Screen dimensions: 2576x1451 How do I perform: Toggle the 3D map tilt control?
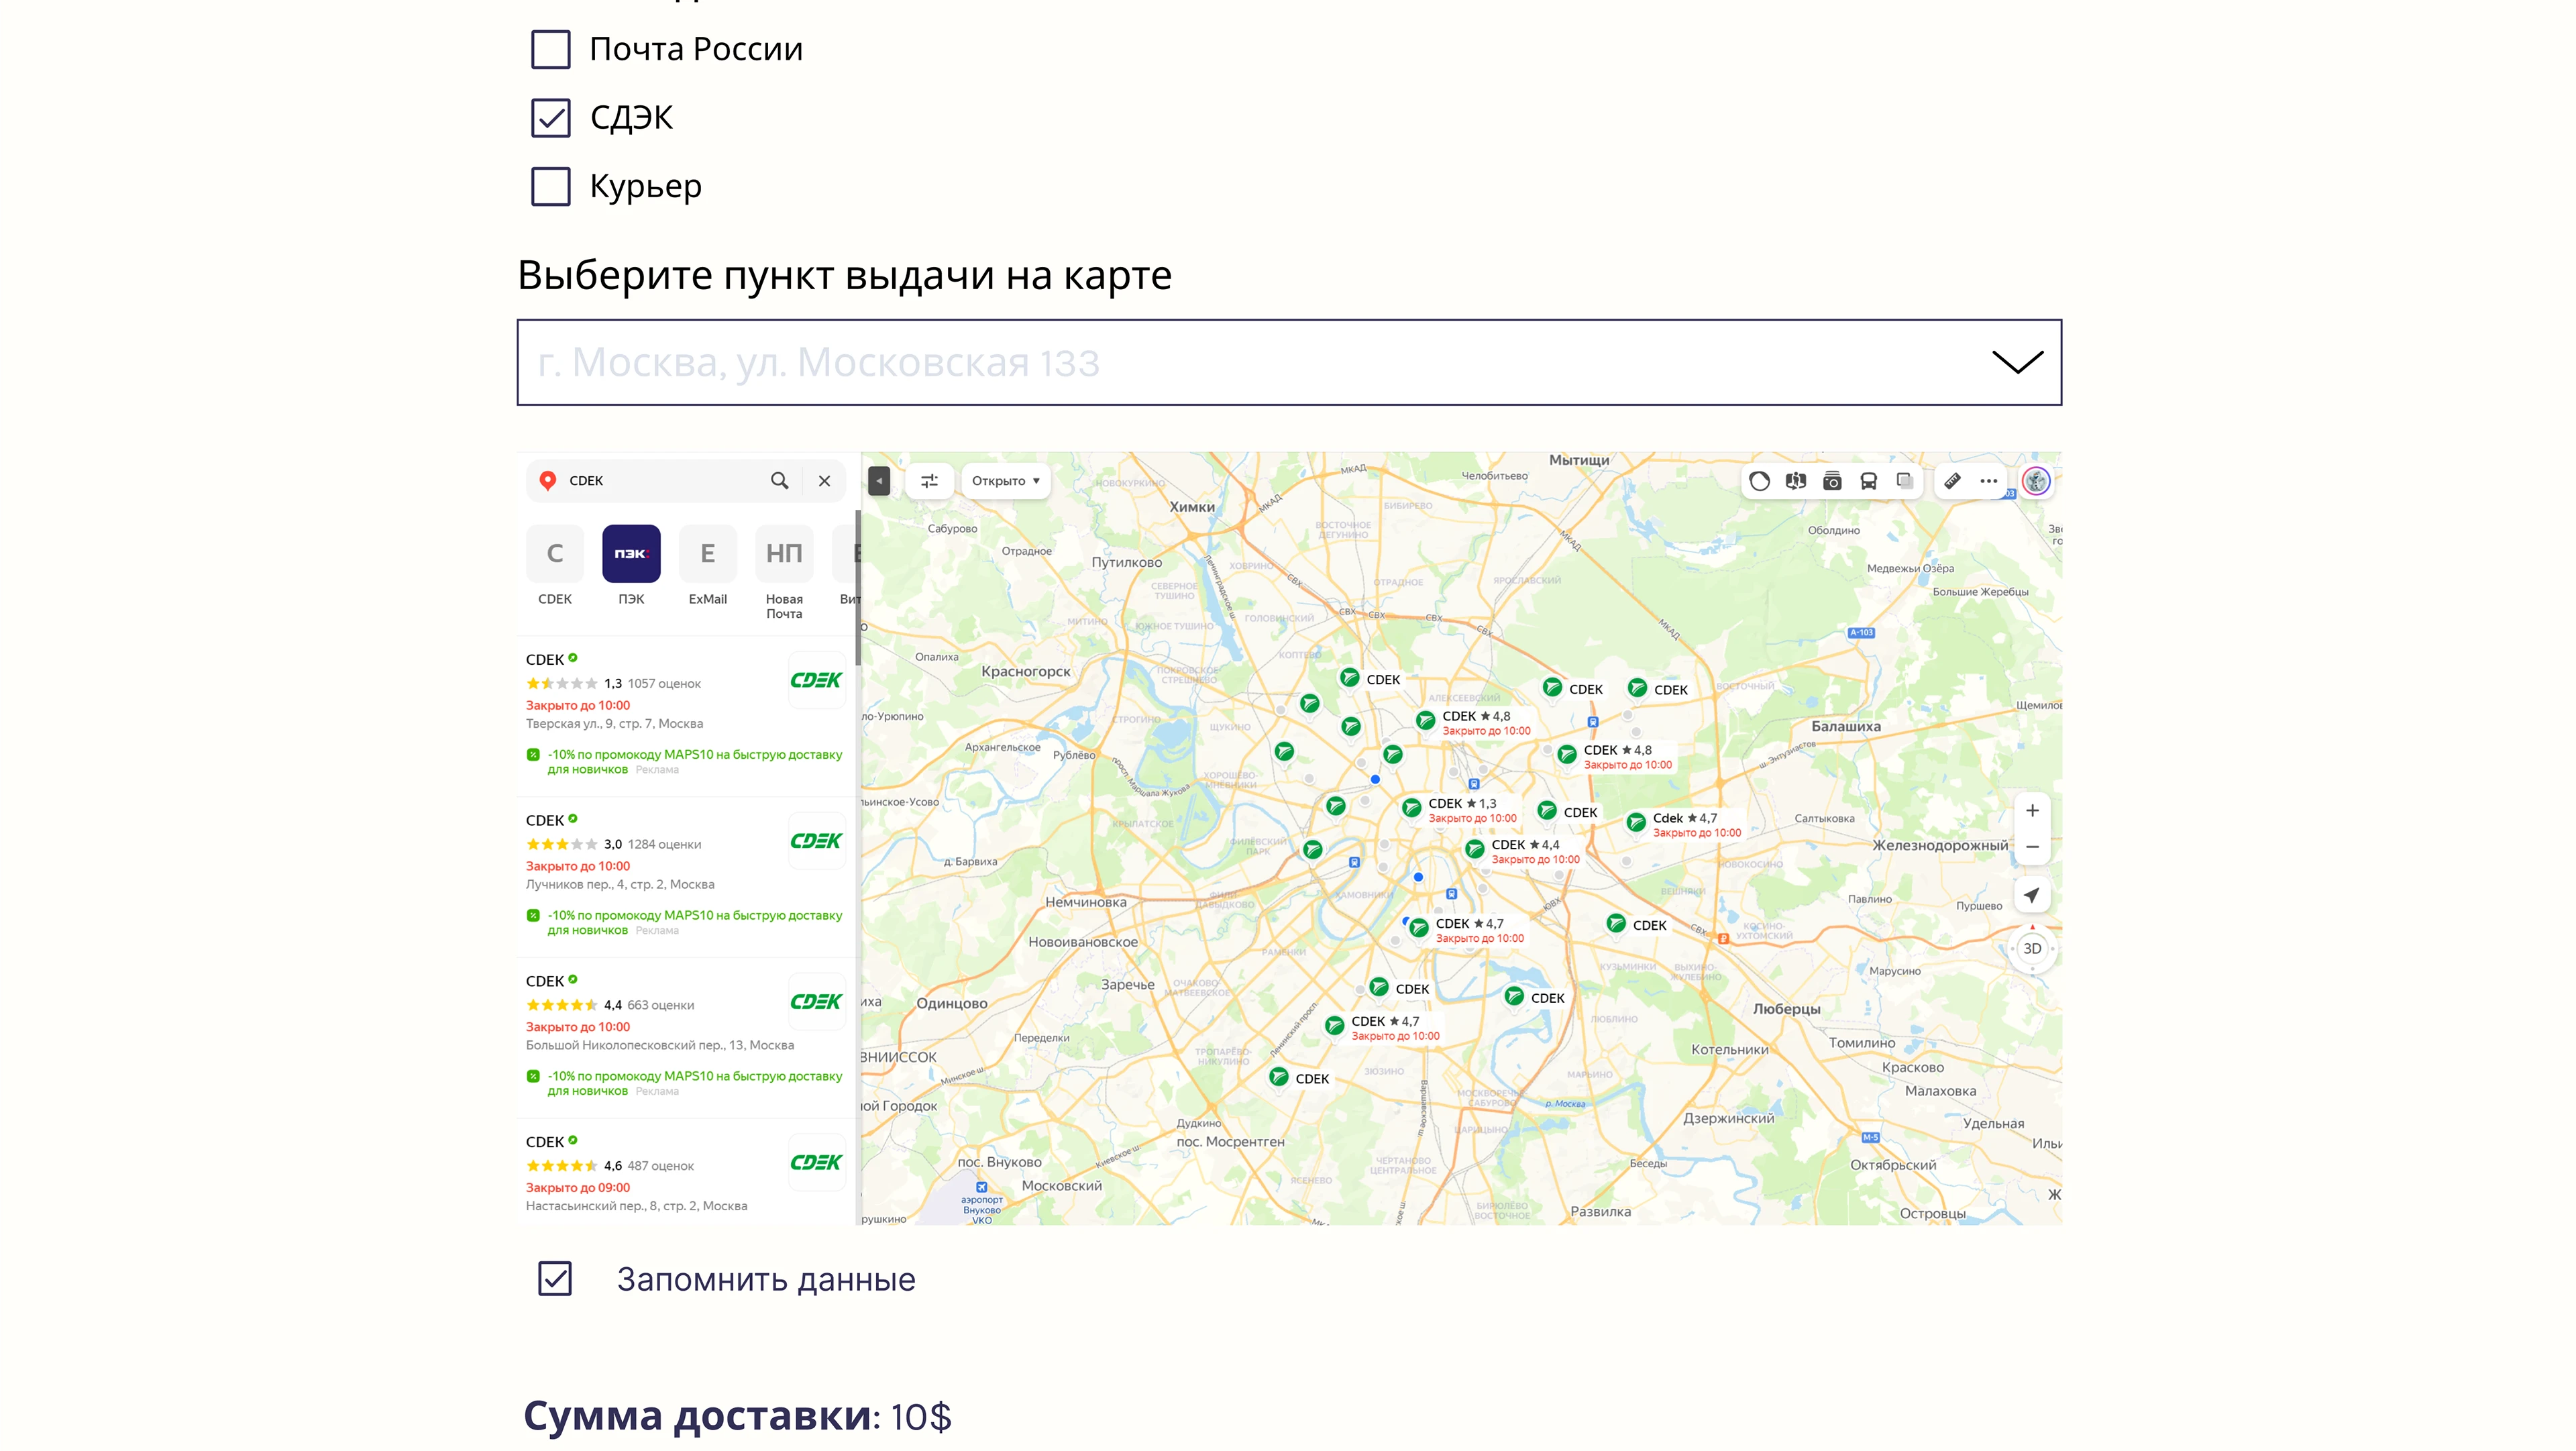pyautogui.click(x=2032, y=949)
